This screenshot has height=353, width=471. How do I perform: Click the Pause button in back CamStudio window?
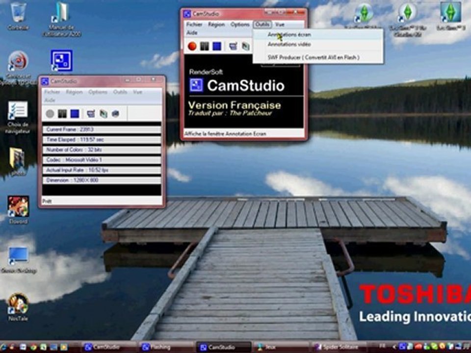pyautogui.click(x=62, y=113)
